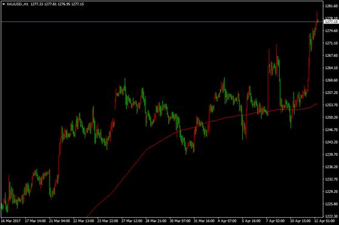Image resolution: width=339 pixels, height=225 pixels.
Task: Click the 1281.60 price scale label
Action: [331, 6]
